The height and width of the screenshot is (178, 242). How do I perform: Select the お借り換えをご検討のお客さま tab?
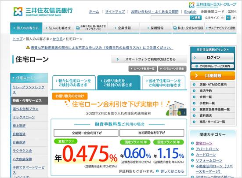[119, 83]
